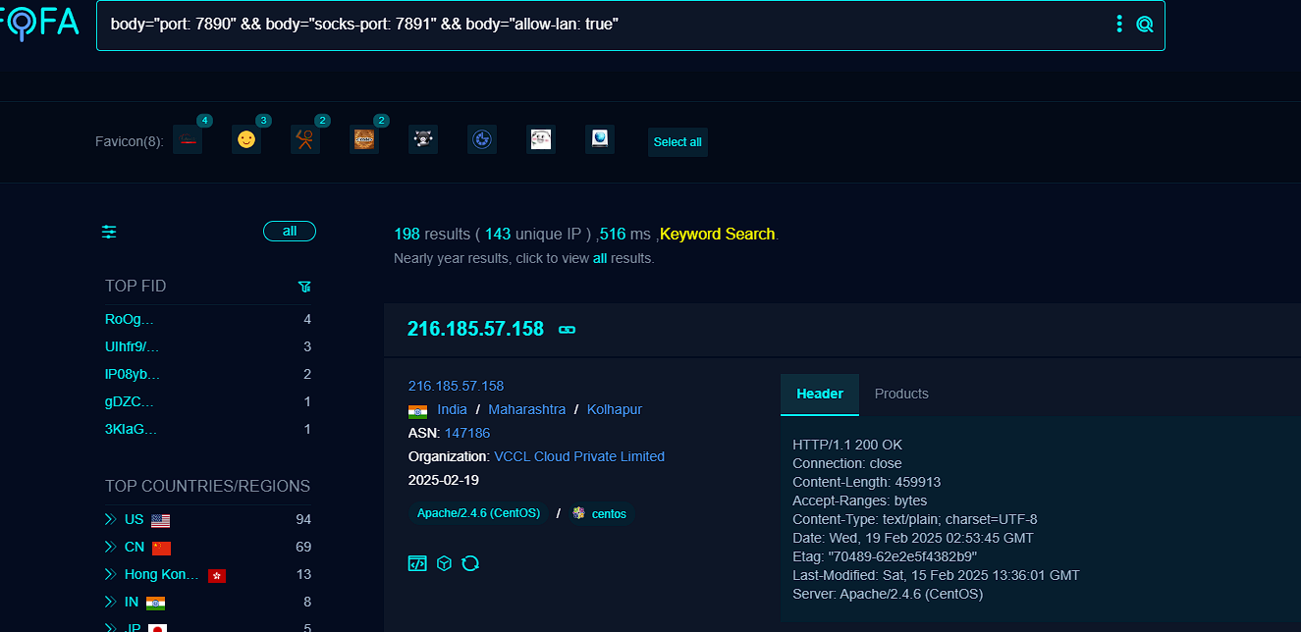Select the yellow smiley face favicon filter

point(246,140)
